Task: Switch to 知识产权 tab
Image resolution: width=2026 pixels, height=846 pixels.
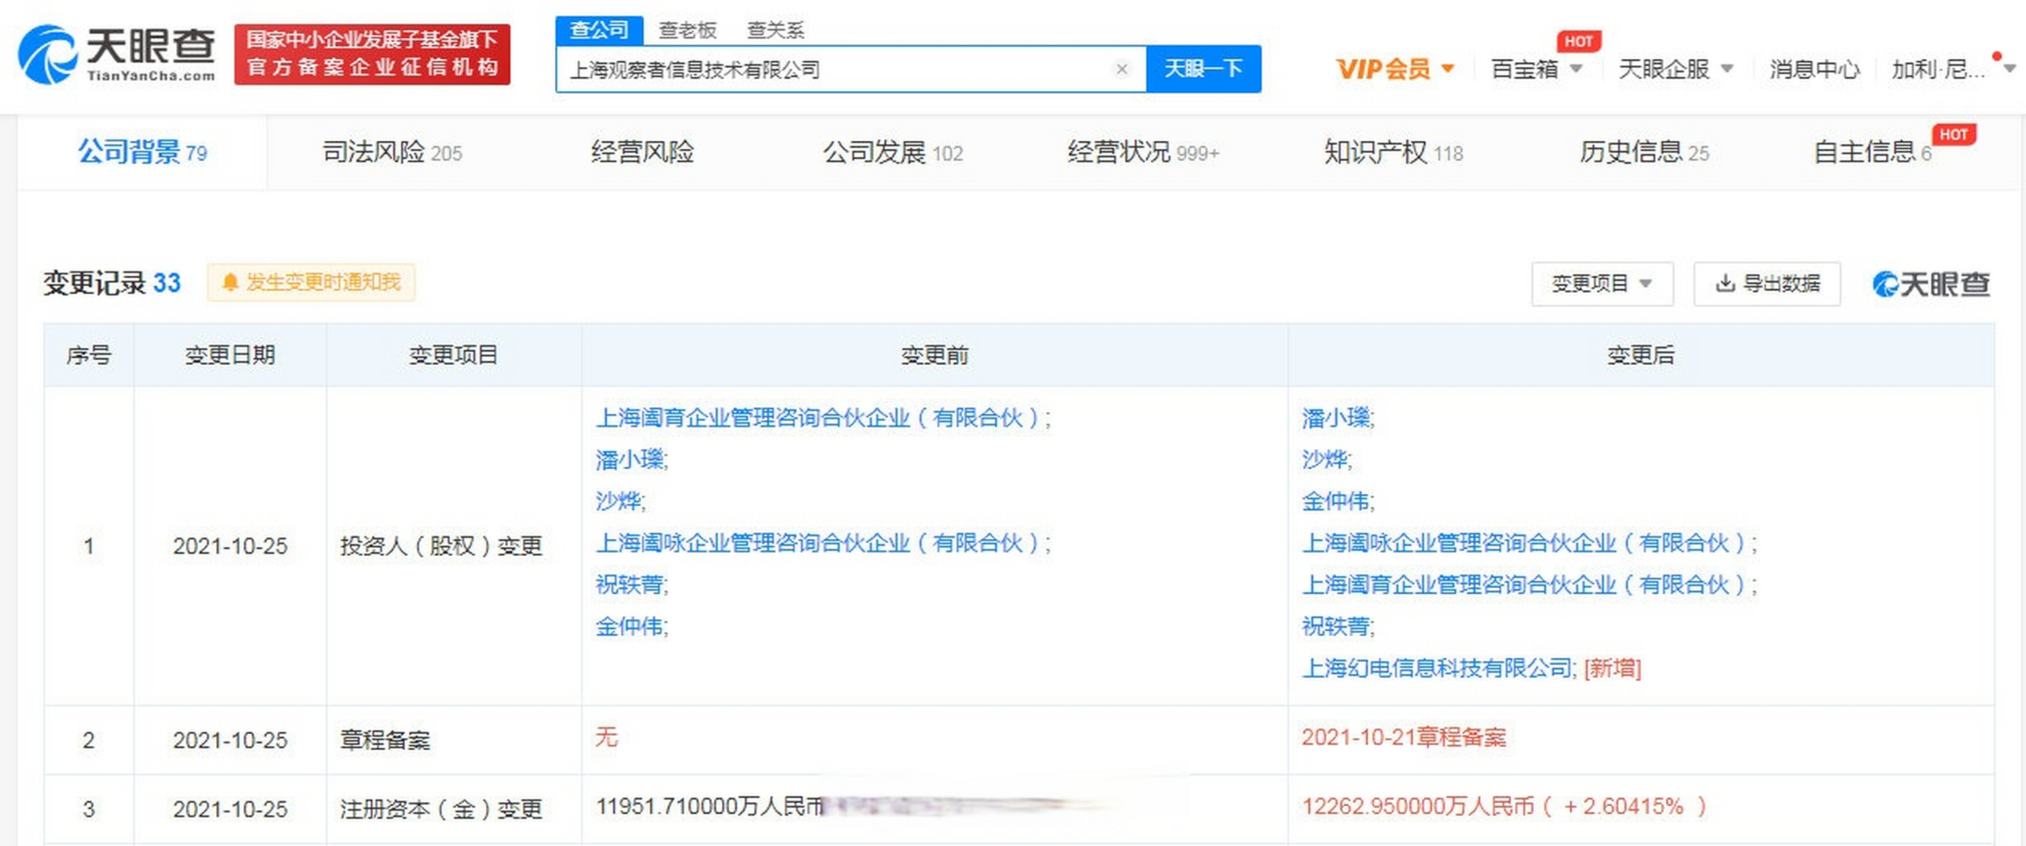Action: [x=1393, y=152]
